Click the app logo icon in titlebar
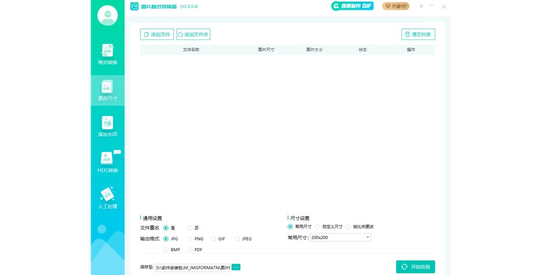550x275 pixels. (135, 6)
